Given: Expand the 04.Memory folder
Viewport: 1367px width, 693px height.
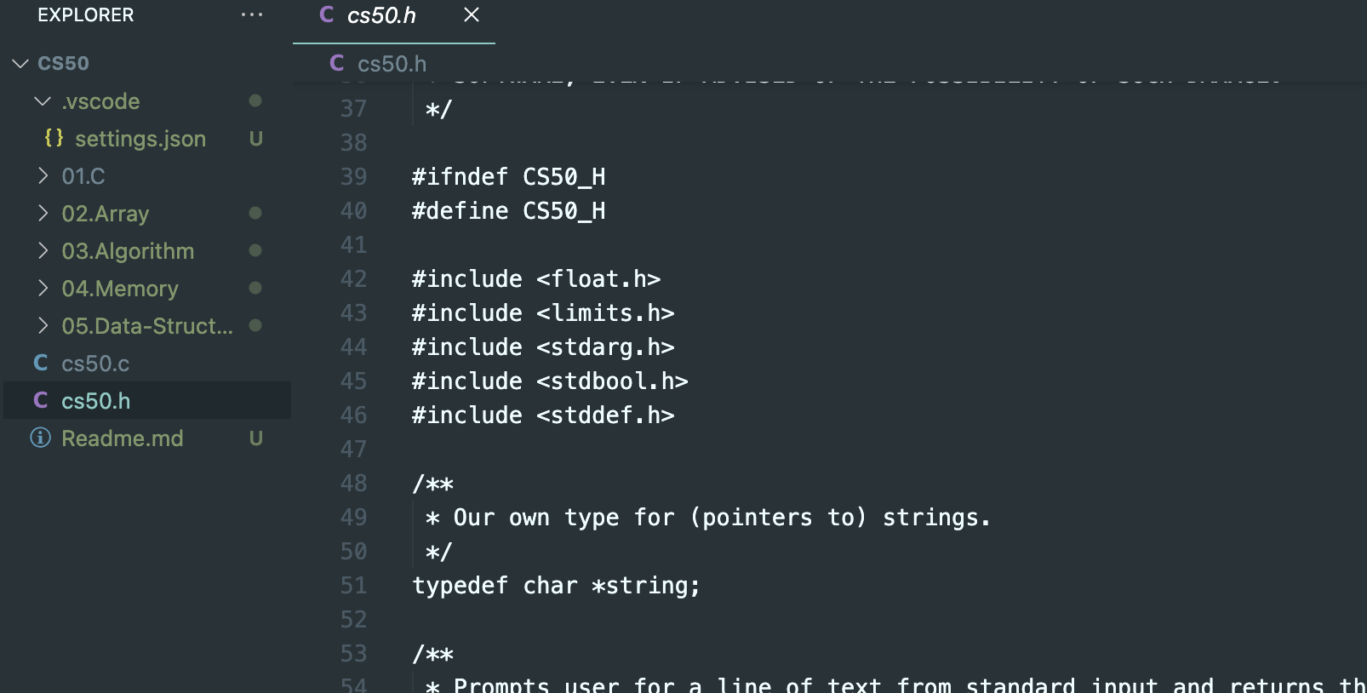Looking at the screenshot, I should (x=43, y=288).
